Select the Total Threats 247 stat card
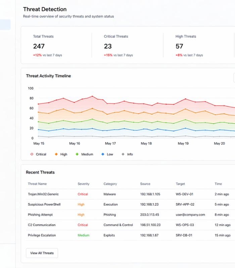The height and width of the screenshot is (268, 235). [56, 45]
